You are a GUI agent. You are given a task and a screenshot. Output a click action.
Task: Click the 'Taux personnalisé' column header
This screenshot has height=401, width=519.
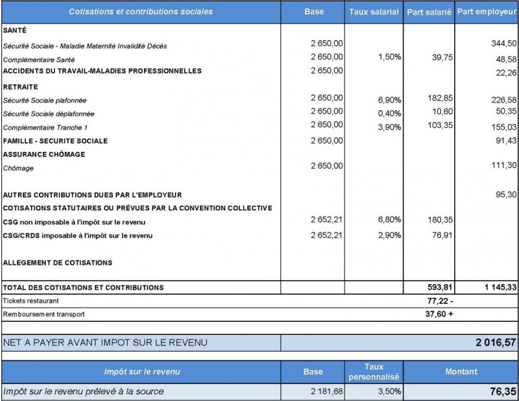pyautogui.click(x=374, y=372)
